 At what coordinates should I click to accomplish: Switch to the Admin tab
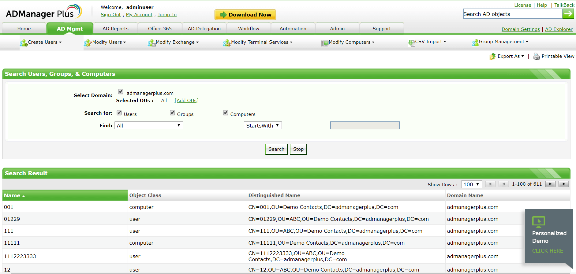coord(338,28)
